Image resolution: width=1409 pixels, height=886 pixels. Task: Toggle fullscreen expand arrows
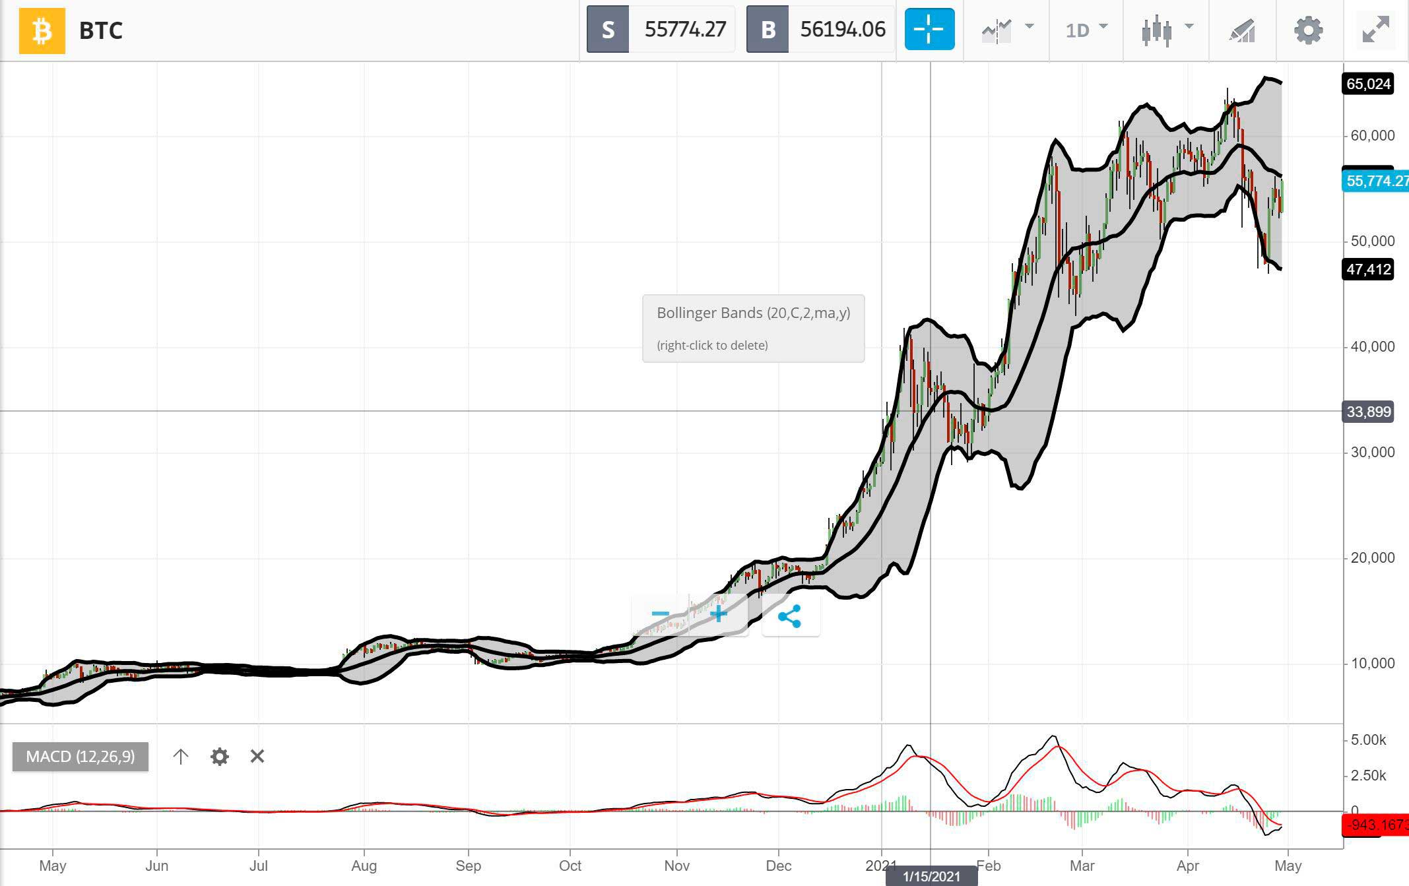[x=1376, y=30]
